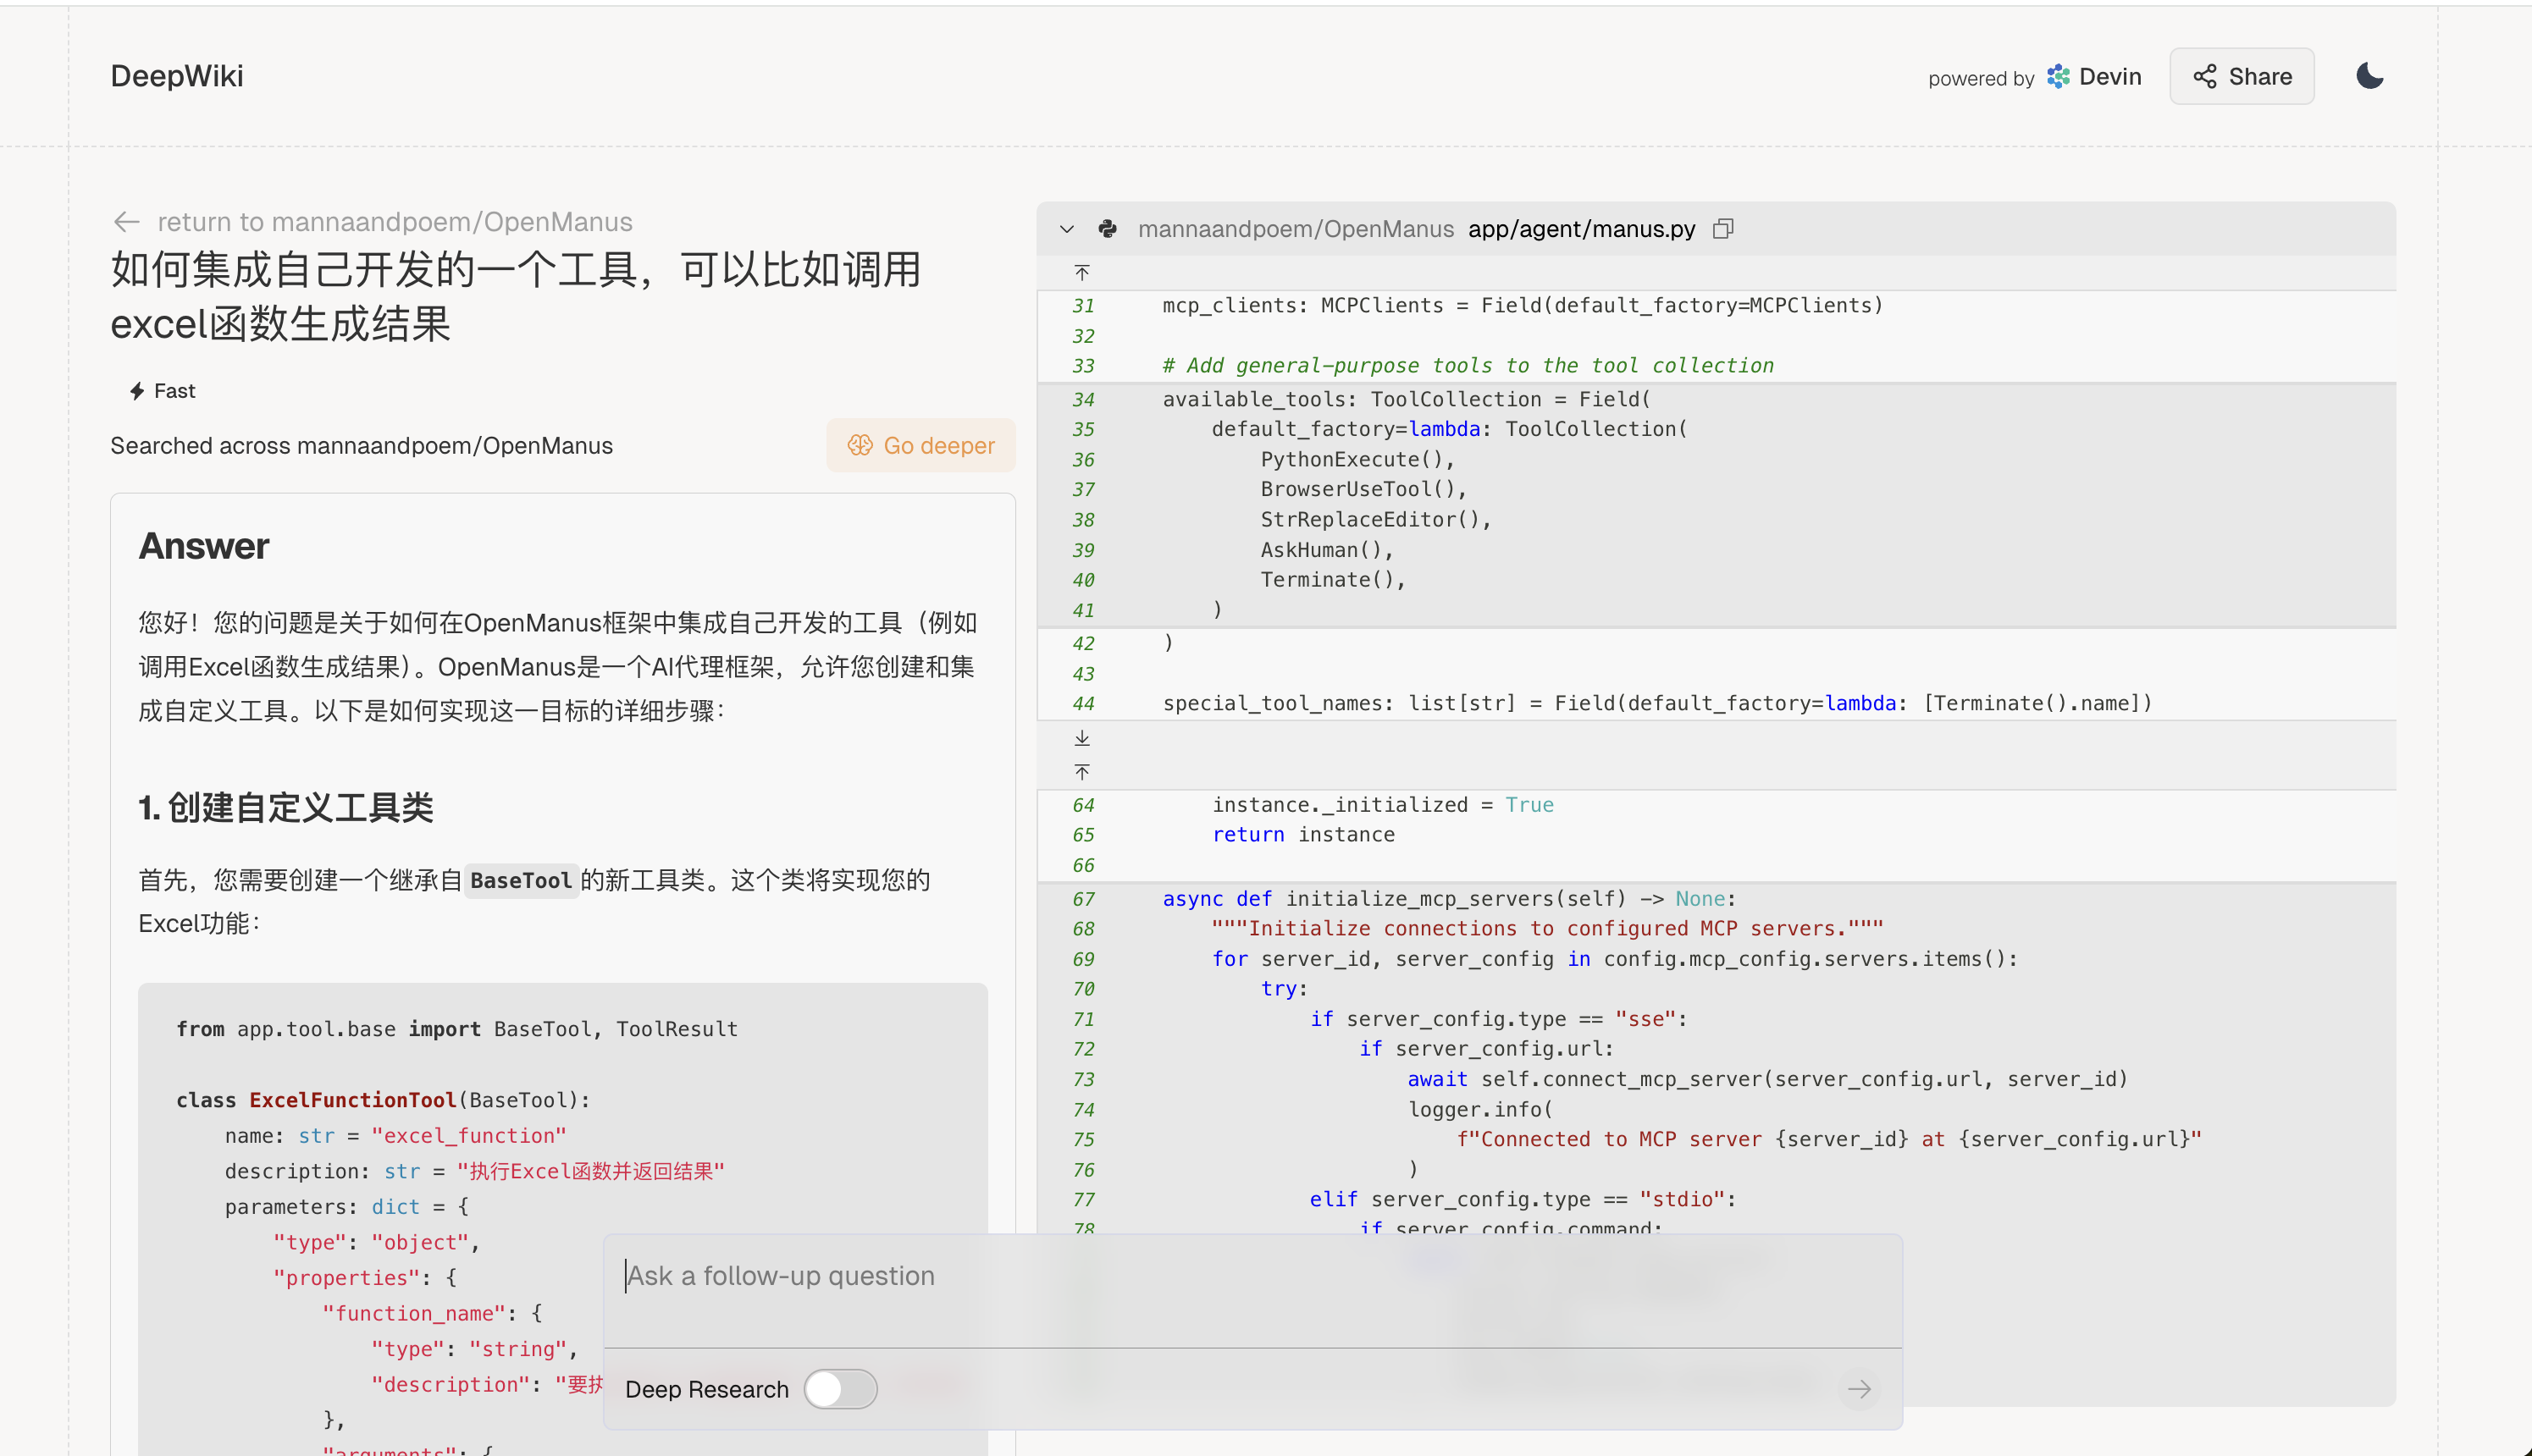This screenshot has width=2532, height=1456.
Task: Expand code upward above line 31
Action: point(1081,273)
